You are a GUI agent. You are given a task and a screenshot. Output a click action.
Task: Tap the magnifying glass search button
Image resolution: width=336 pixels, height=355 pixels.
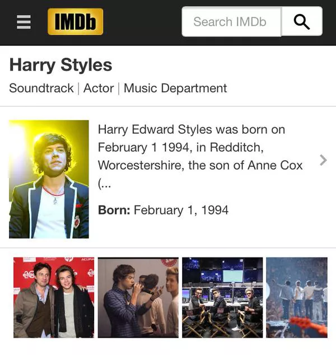pos(302,21)
